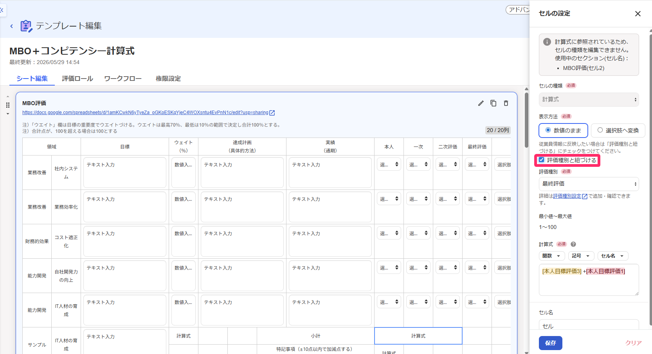Click the 20 / 20列 column counter

click(x=498, y=130)
